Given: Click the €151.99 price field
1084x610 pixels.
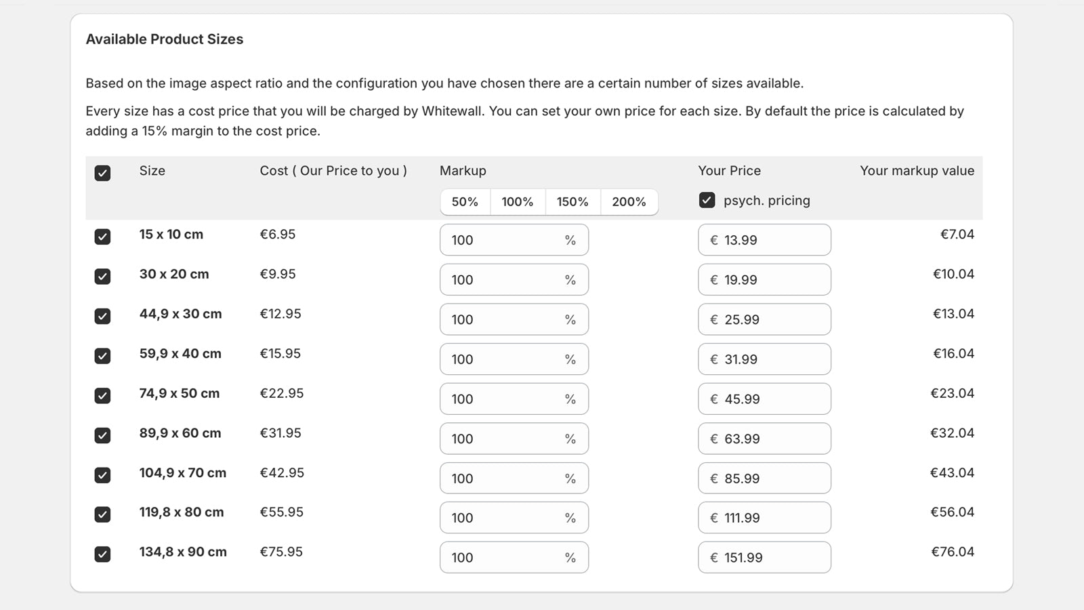Looking at the screenshot, I should point(764,557).
